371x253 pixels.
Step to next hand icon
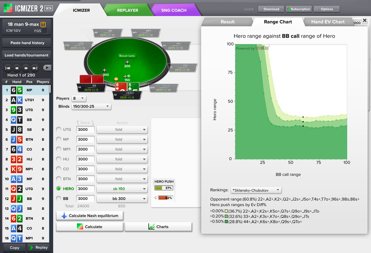point(26,68)
